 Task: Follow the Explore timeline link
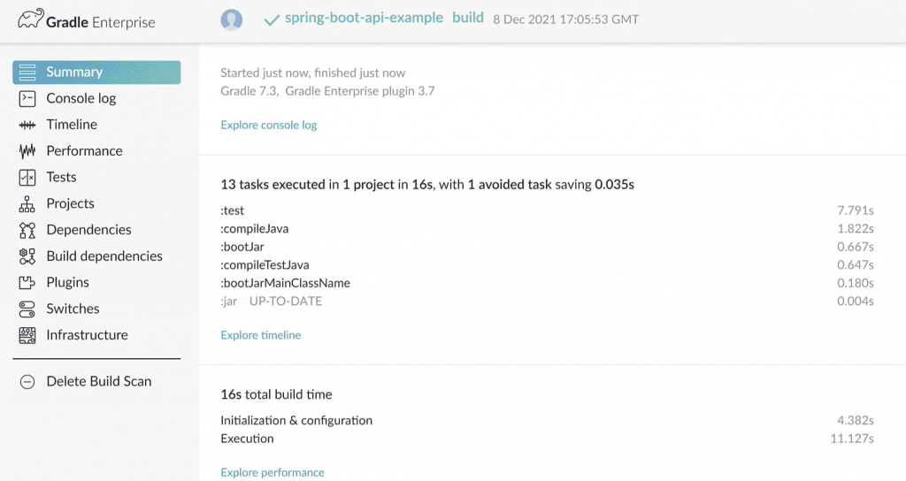pyautogui.click(x=260, y=336)
